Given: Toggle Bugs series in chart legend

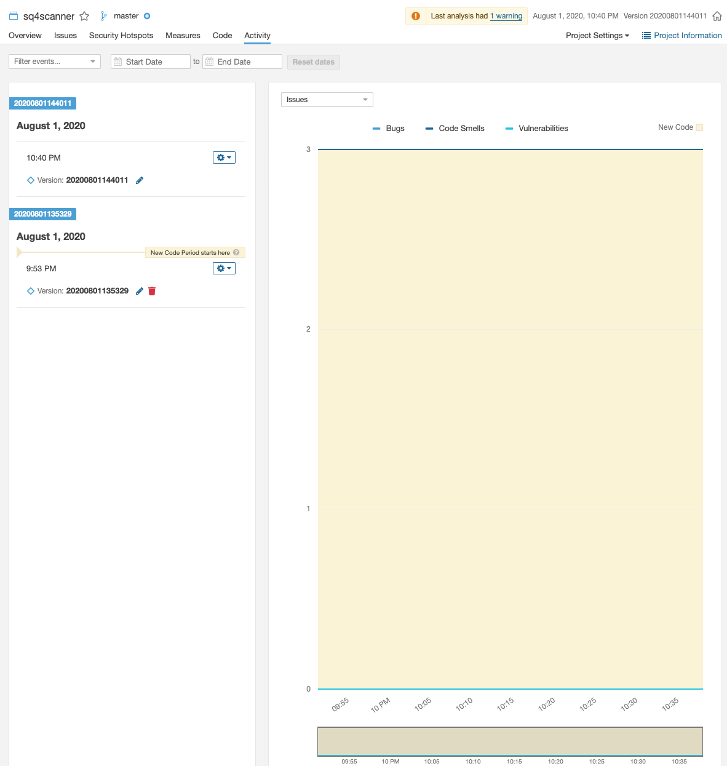Looking at the screenshot, I should (x=389, y=129).
